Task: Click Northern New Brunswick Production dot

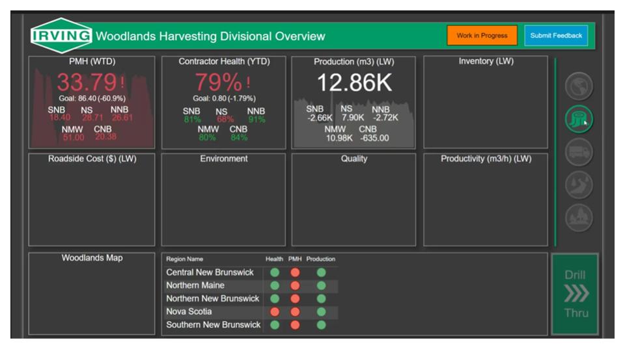Action: 321,299
